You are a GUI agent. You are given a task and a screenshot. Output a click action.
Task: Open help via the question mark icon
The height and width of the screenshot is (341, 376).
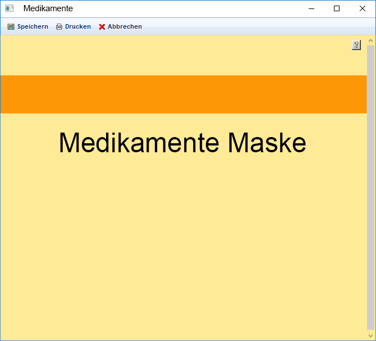(356, 45)
